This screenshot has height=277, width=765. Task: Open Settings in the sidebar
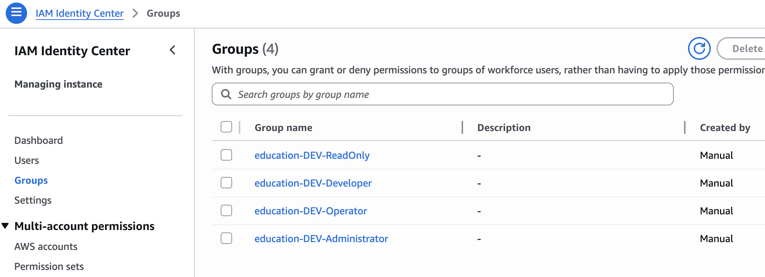(33, 200)
